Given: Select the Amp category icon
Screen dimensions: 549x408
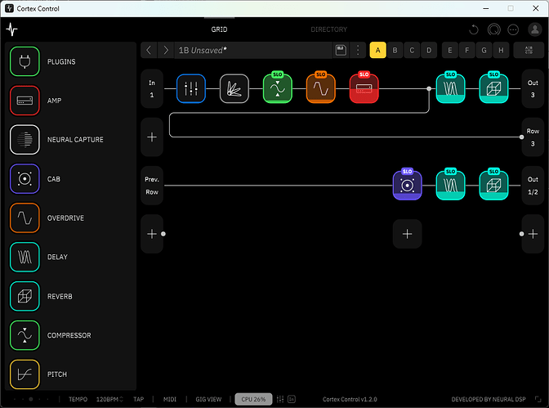Looking at the screenshot, I should [x=25, y=101].
